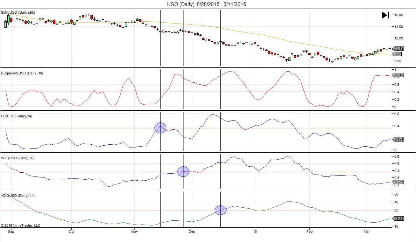Click the Nov label on time axis
Viewport: 416px width, 242px height.
click(134, 232)
